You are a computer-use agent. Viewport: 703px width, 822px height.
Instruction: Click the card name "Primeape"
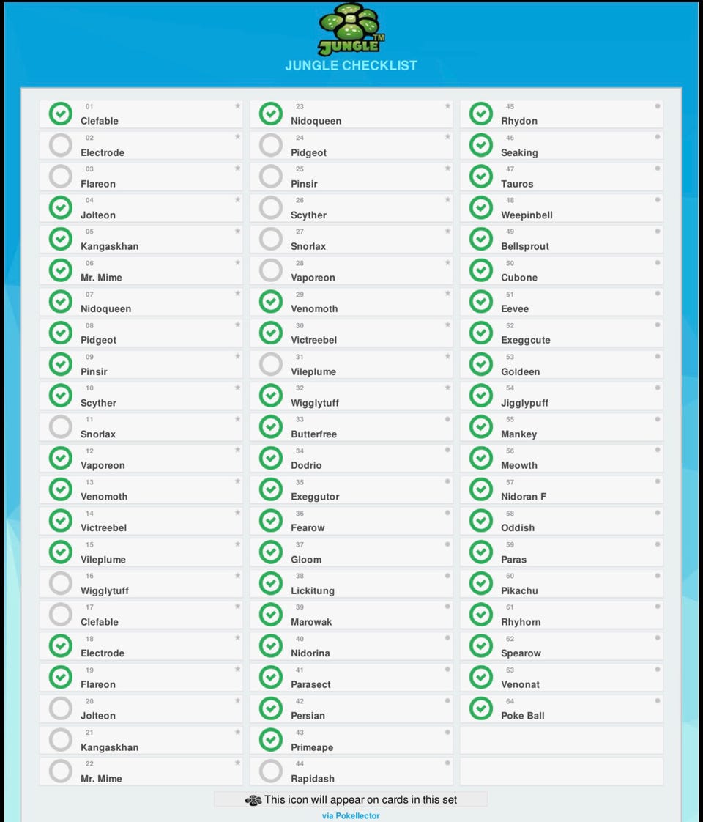(312, 747)
